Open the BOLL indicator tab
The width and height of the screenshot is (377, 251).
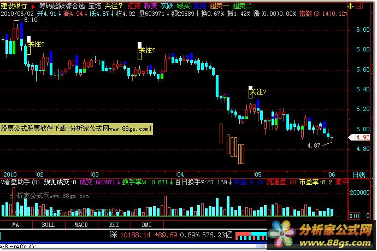49,225
